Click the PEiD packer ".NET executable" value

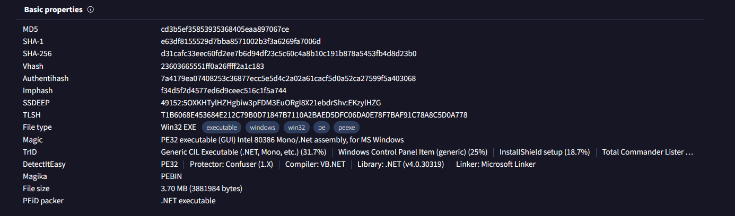coord(188,201)
